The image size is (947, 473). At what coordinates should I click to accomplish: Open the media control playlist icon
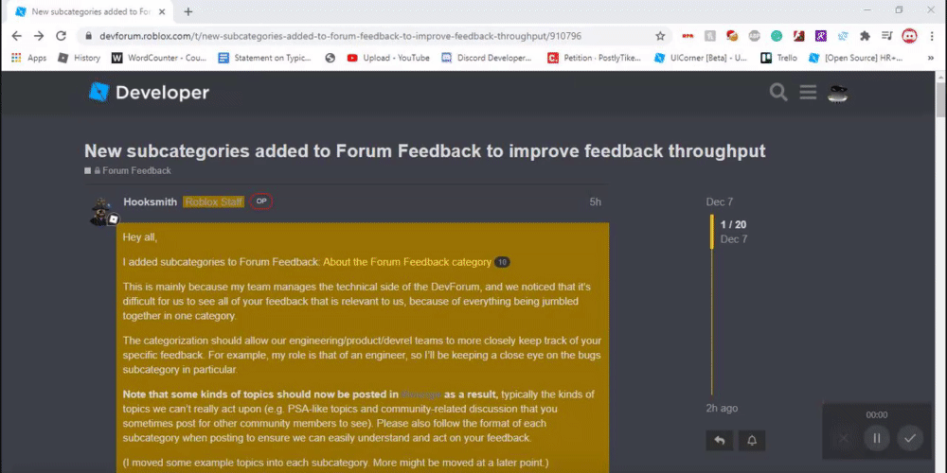click(886, 36)
